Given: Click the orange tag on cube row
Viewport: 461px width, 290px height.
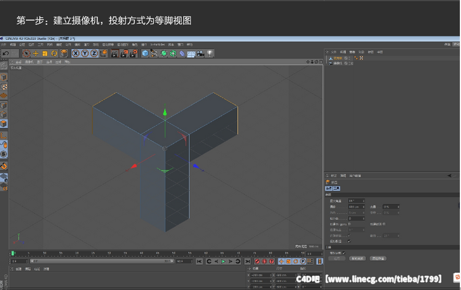Looking at the screenshot, I should point(356,58).
